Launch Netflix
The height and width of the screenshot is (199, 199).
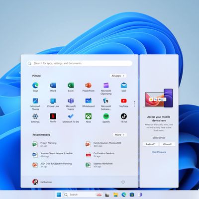[53, 118]
